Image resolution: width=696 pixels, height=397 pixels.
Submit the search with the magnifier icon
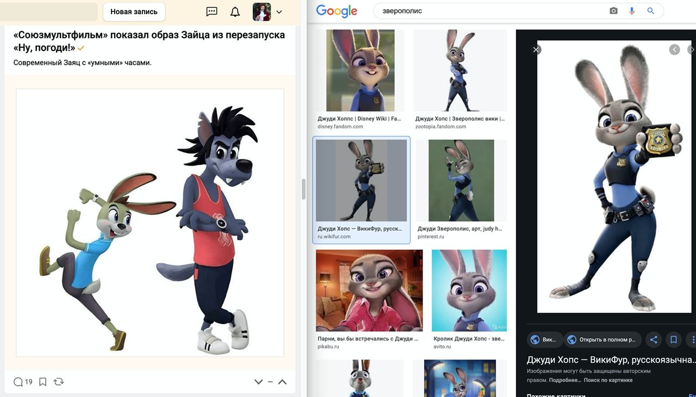(650, 11)
